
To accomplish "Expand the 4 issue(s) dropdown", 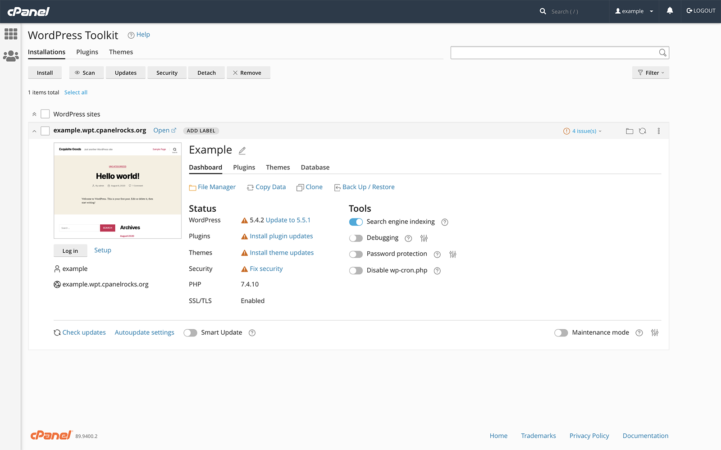I will (583, 131).
